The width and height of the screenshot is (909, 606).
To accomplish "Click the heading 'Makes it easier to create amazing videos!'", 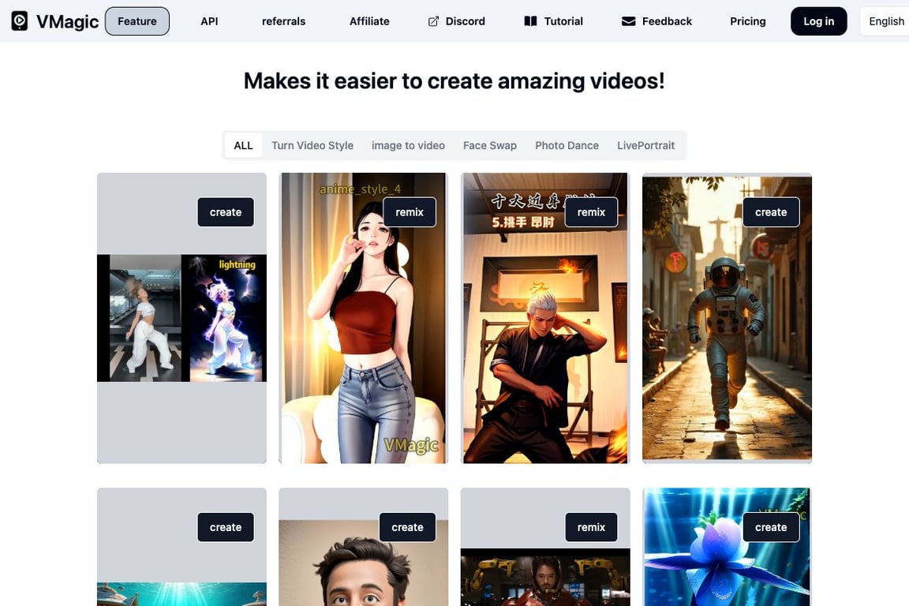I will tap(454, 81).
